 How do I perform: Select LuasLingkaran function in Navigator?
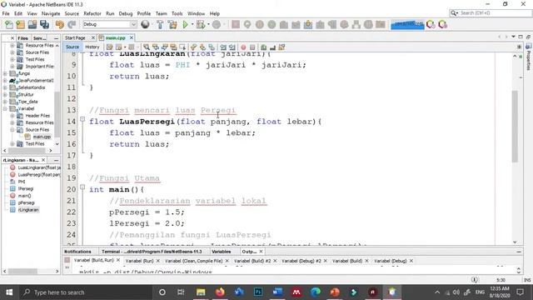click(39, 167)
